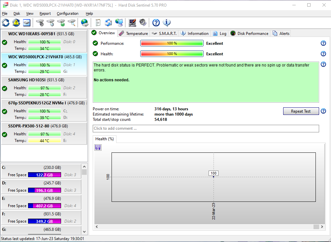Screen dimensions: 331x242
Task: Click the 'No actions needed.' status text
Action: click(112, 80)
